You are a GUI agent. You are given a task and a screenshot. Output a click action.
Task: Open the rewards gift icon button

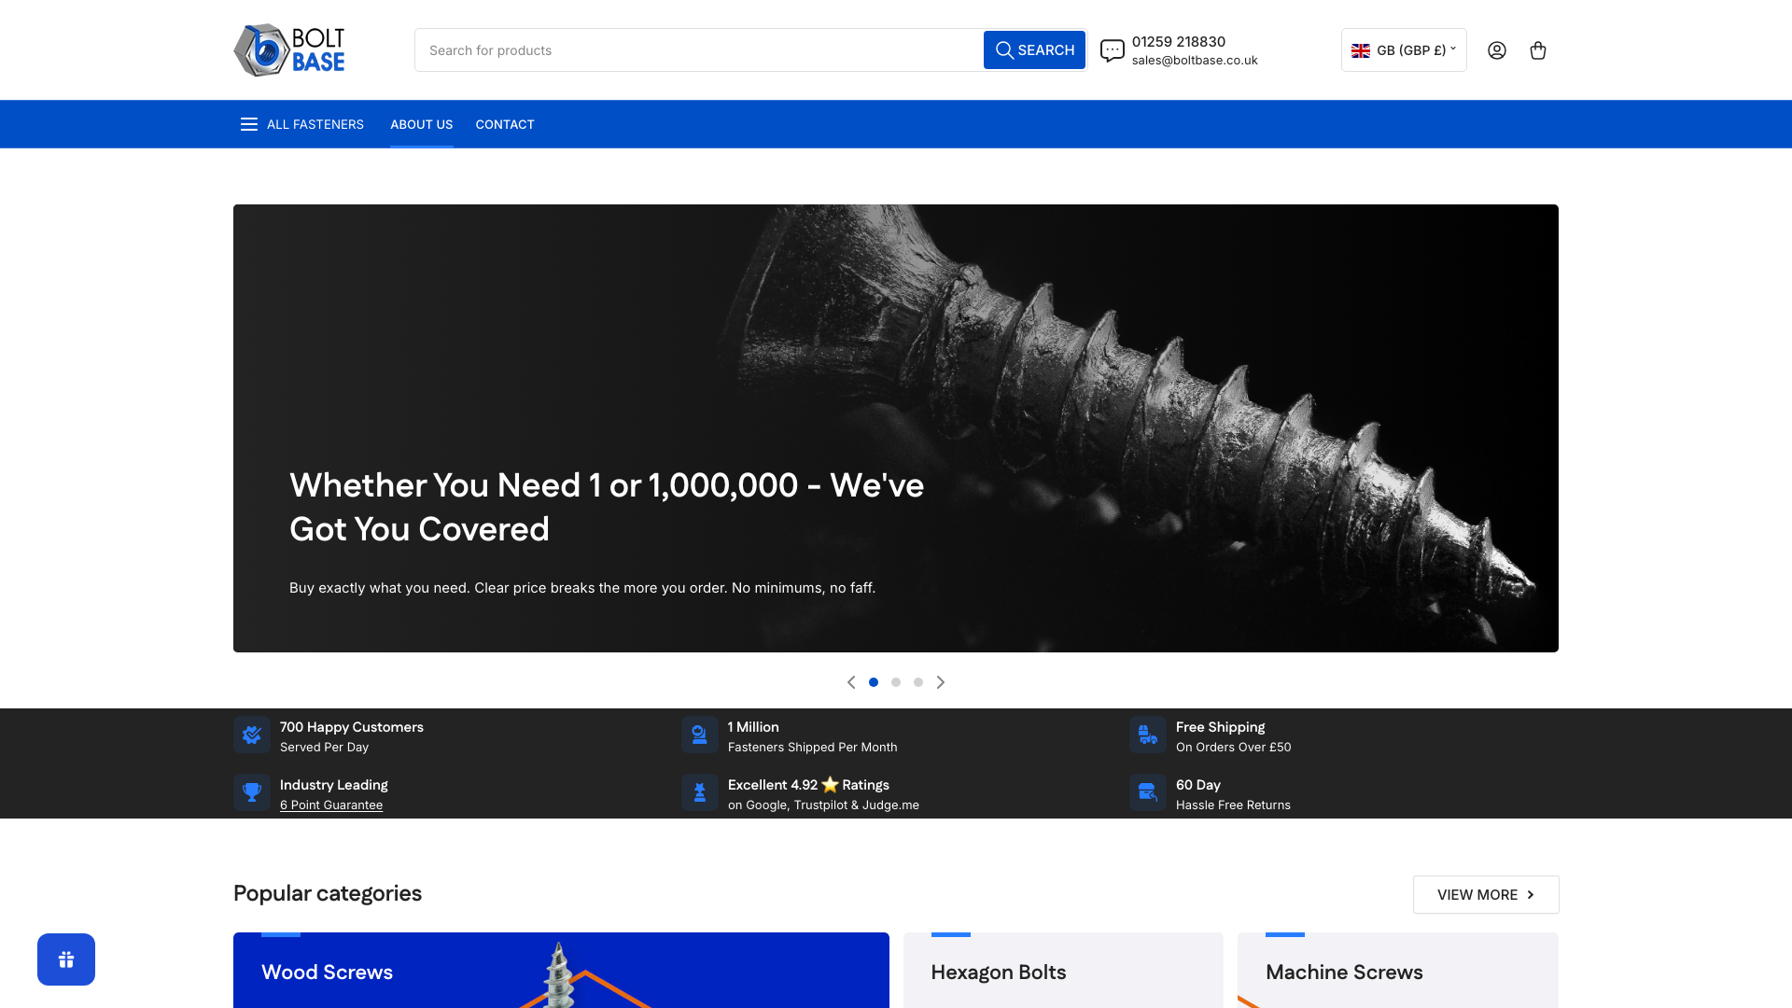click(66, 959)
